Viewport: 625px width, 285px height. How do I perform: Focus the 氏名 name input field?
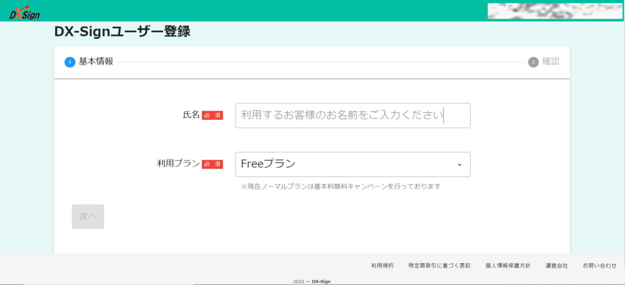point(352,115)
